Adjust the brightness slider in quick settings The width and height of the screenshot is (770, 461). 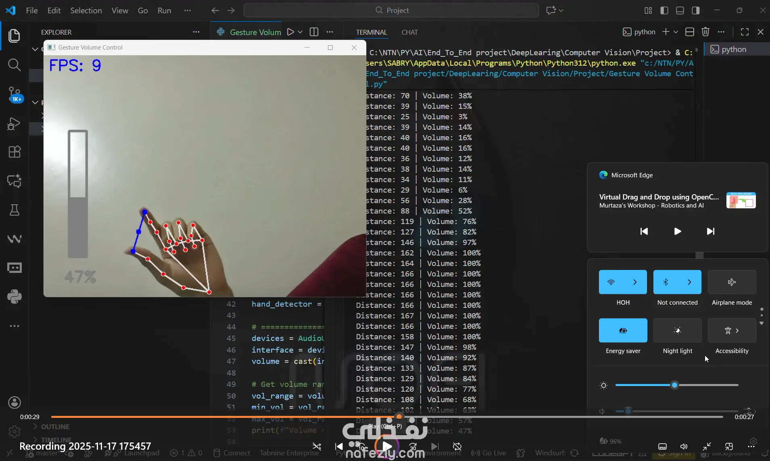coord(677,385)
